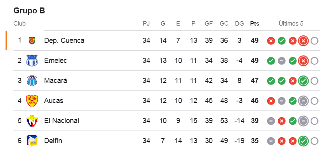
Task: Open the Emelec team name link
Action: (x=56, y=61)
